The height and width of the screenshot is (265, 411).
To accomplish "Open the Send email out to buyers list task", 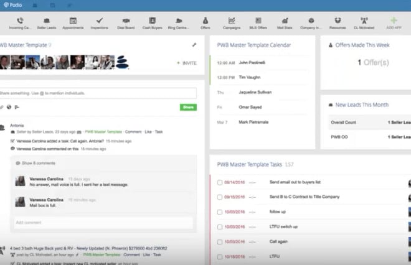I will point(295,182).
